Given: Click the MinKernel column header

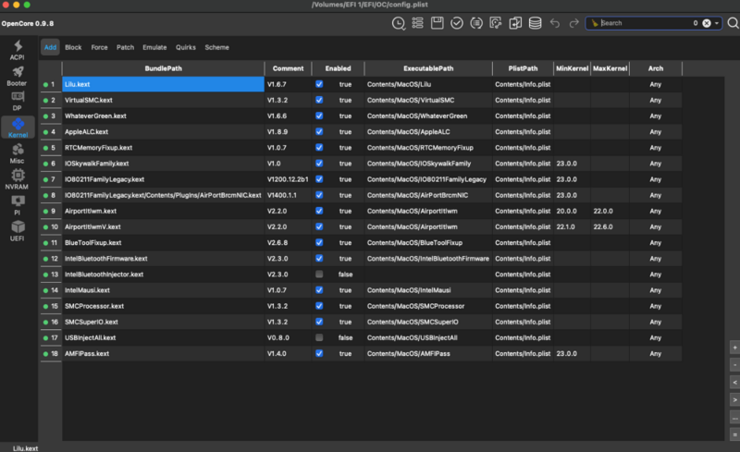Looking at the screenshot, I should coord(572,68).
